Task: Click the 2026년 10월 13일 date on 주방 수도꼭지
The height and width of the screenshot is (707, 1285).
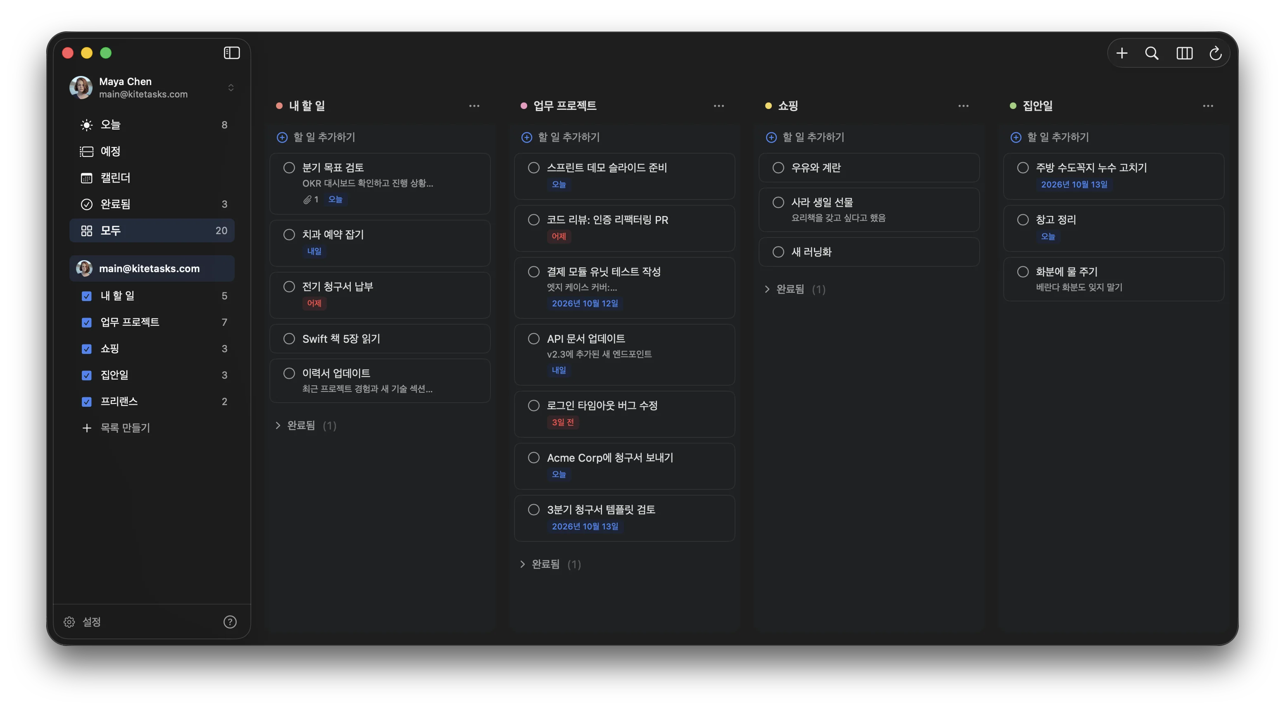Action: (x=1074, y=185)
